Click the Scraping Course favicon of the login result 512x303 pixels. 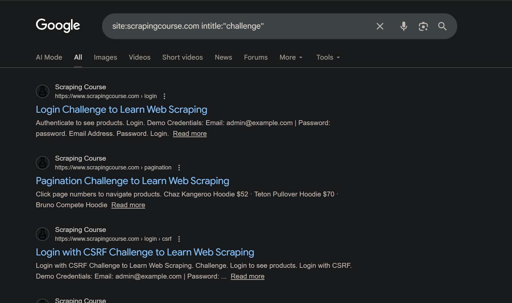click(x=43, y=92)
